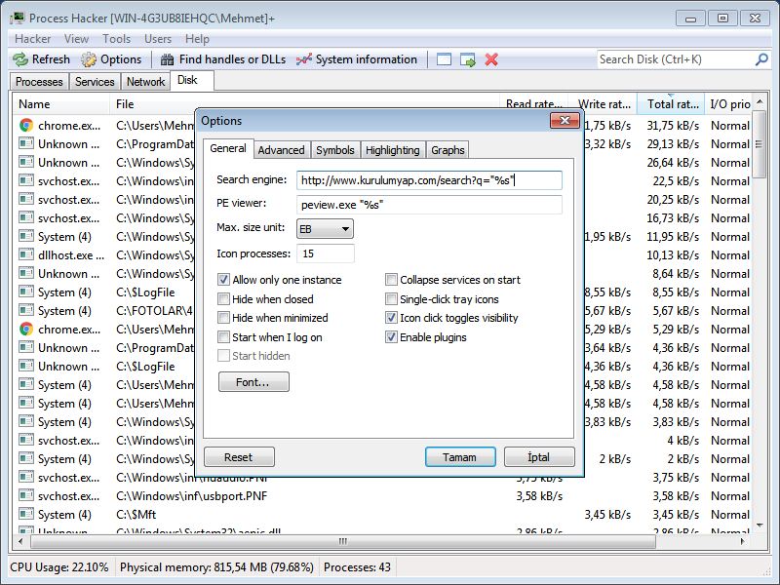Open the Tools menu

click(x=116, y=39)
